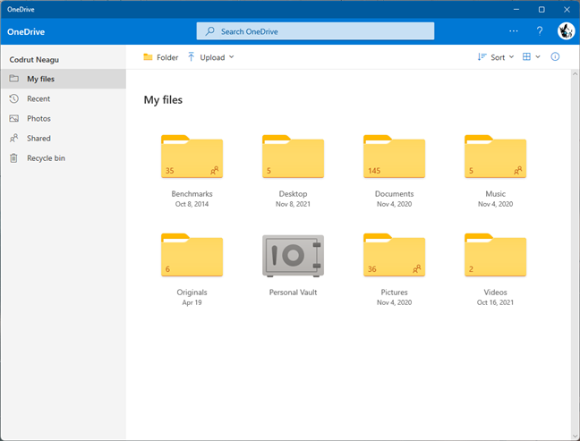580x441 pixels.
Task: Click the shared people icon on Benchmarks folder
Action: click(x=215, y=171)
